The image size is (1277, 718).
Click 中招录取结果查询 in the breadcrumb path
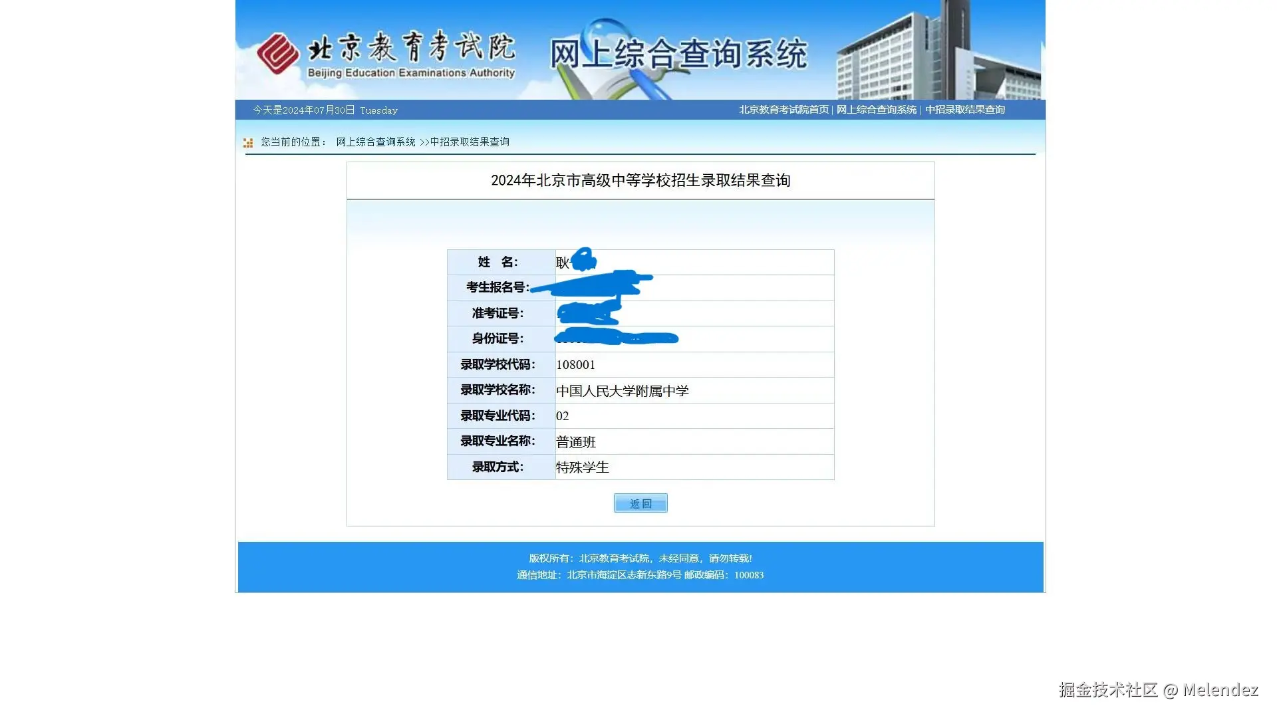pos(470,142)
